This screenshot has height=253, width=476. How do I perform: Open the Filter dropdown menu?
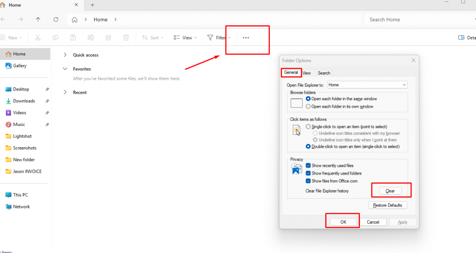click(x=219, y=38)
